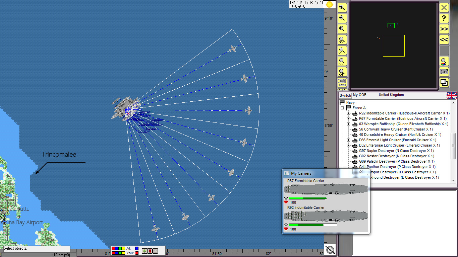Zoom in on the minimap with magnifier plus

click(342, 7)
